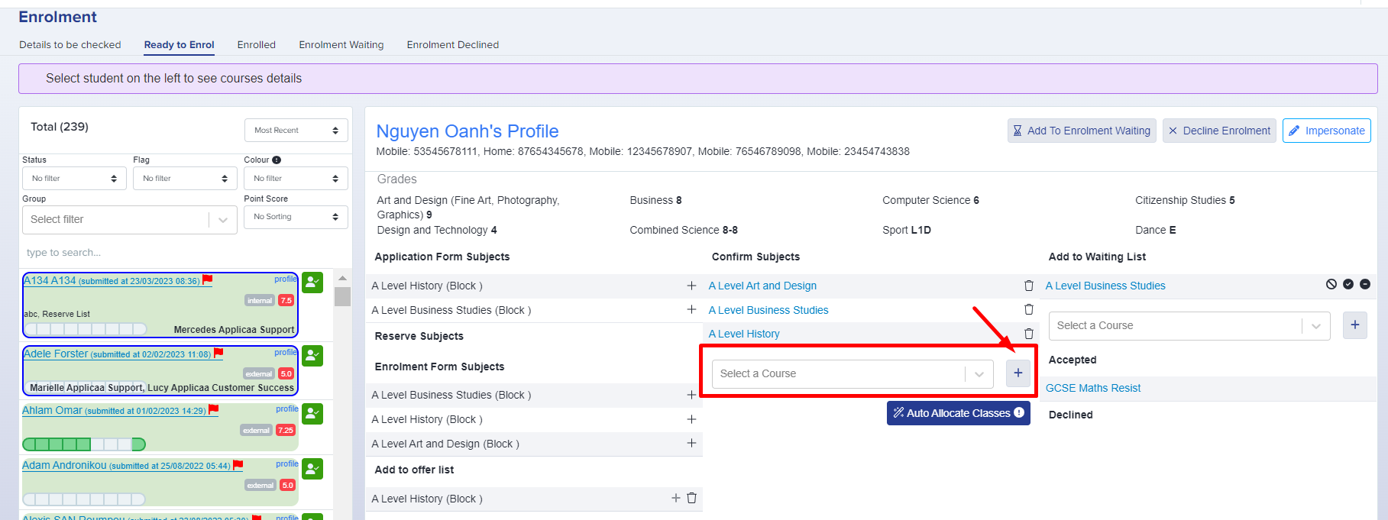Image resolution: width=1388 pixels, height=520 pixels.
Task: Remove A Level Art and Design from confirmed subjects
Action: point(1029,286)
